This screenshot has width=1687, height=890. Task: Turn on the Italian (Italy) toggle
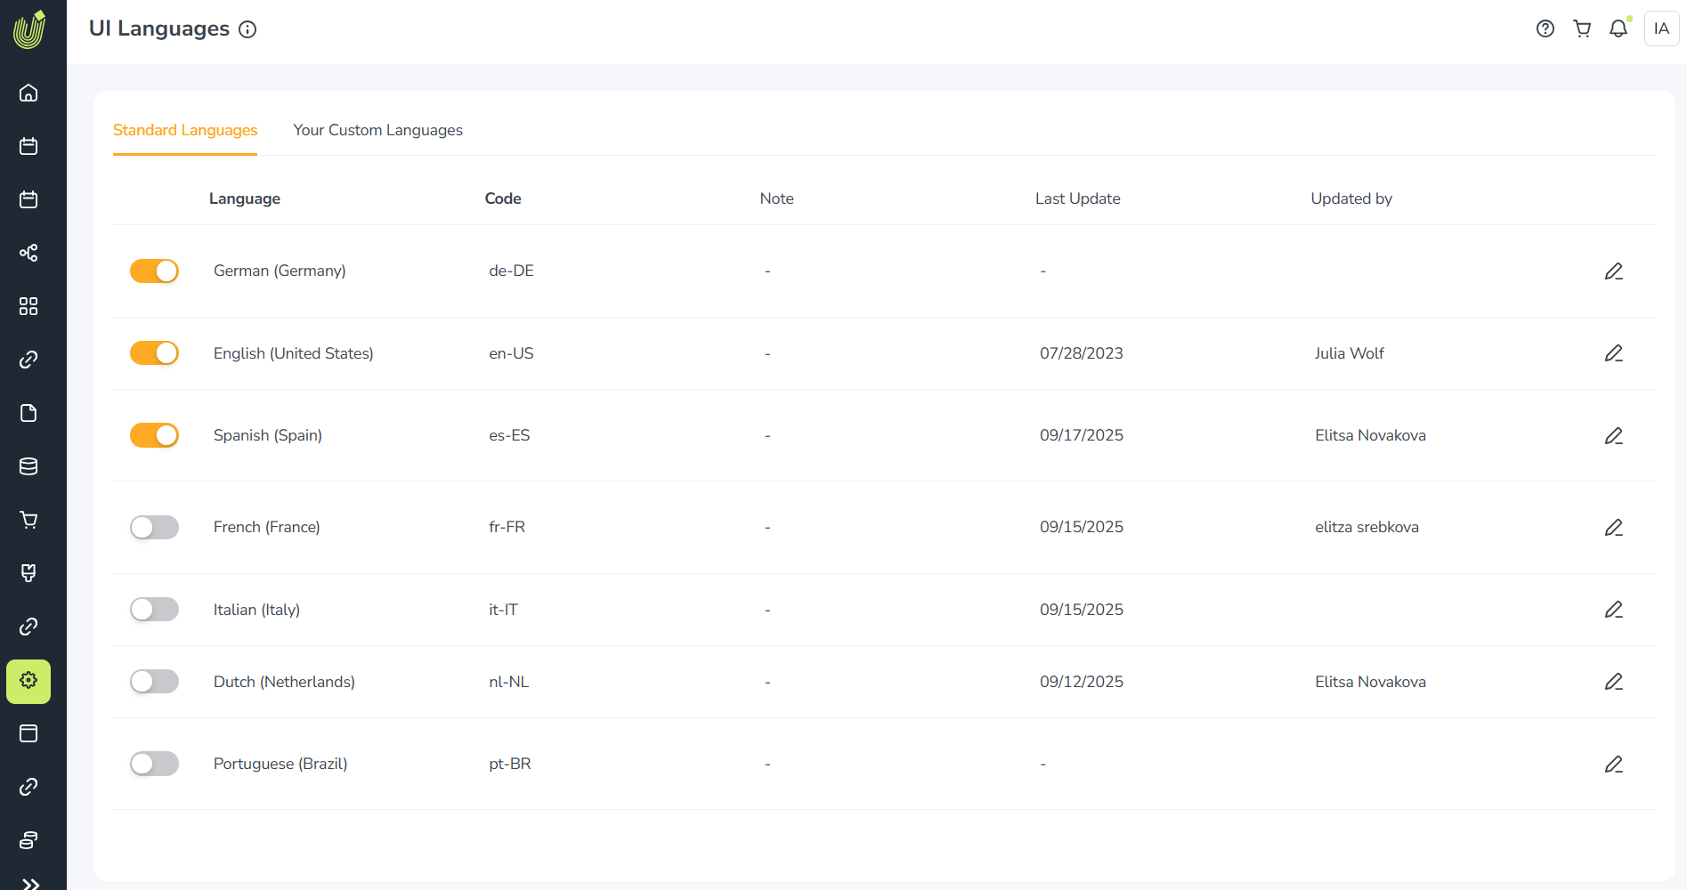tap(154, 610)
